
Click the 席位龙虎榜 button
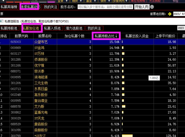[x=138, y=1]
